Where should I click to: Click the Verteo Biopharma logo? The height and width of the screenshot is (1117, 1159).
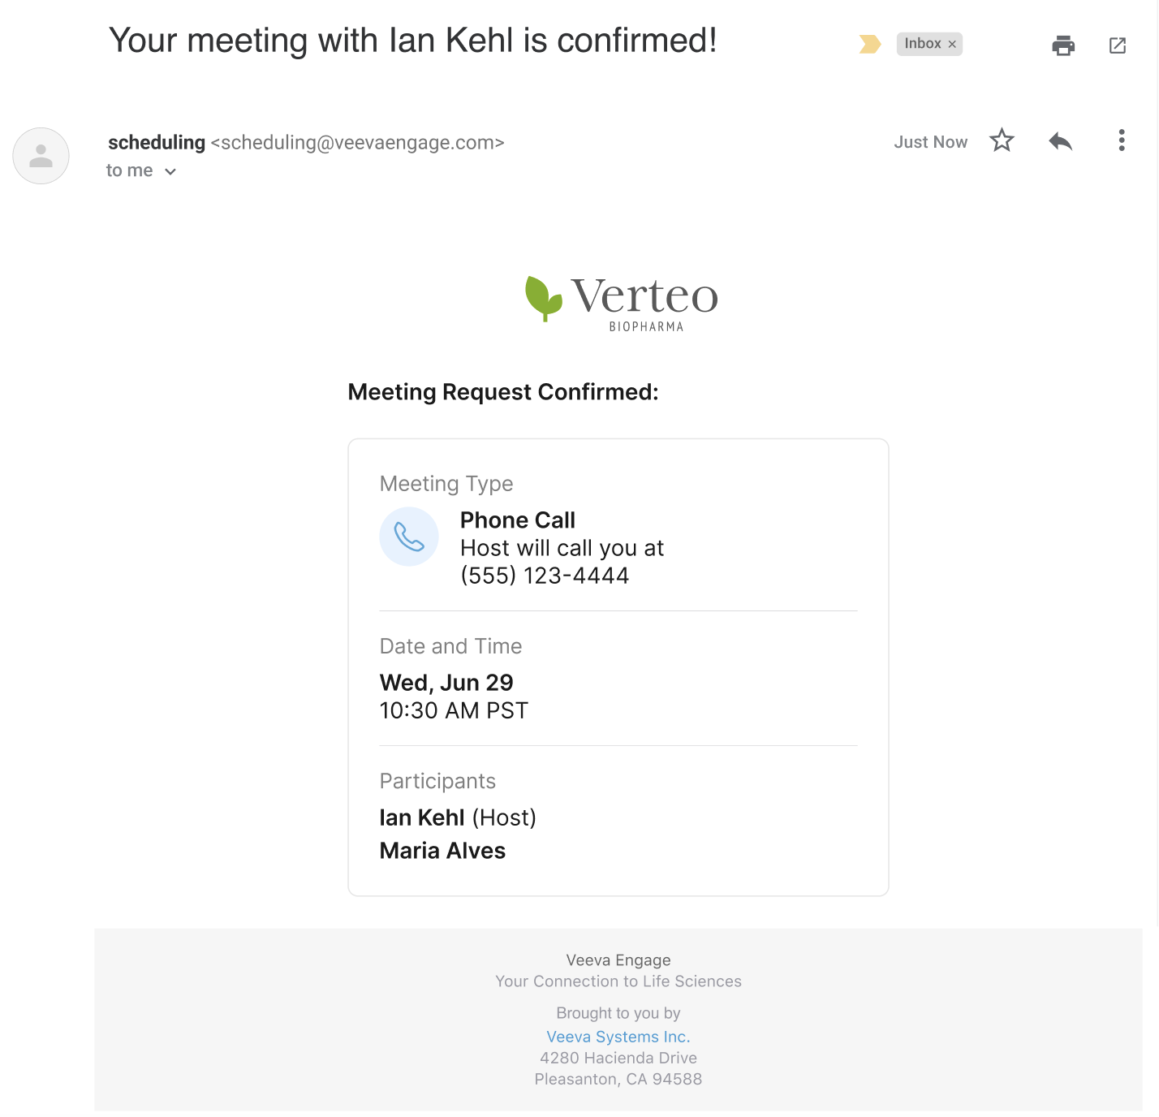(x=622, y=302)
